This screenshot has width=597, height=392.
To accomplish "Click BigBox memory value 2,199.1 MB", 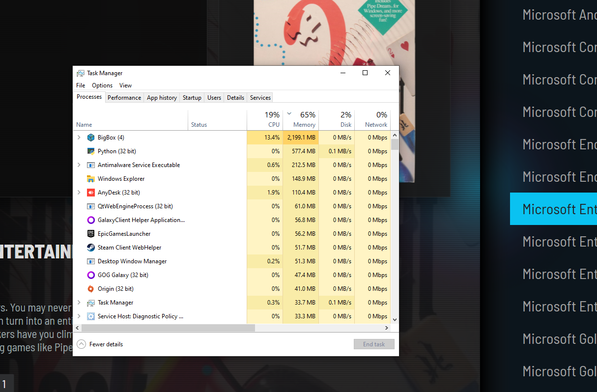I will 302,138.
